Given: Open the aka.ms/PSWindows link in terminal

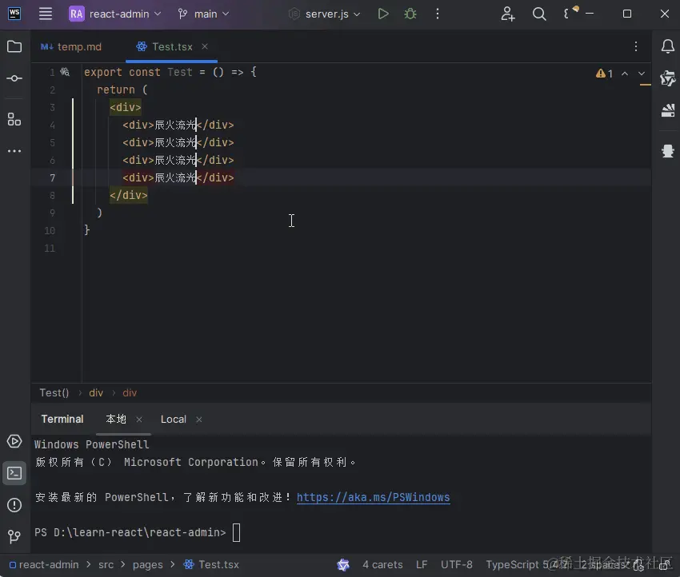Looking at the screenshot, I should click(x=373, y=497).
